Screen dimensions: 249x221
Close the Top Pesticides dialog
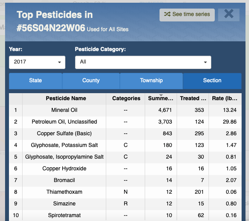click(228, 14)
